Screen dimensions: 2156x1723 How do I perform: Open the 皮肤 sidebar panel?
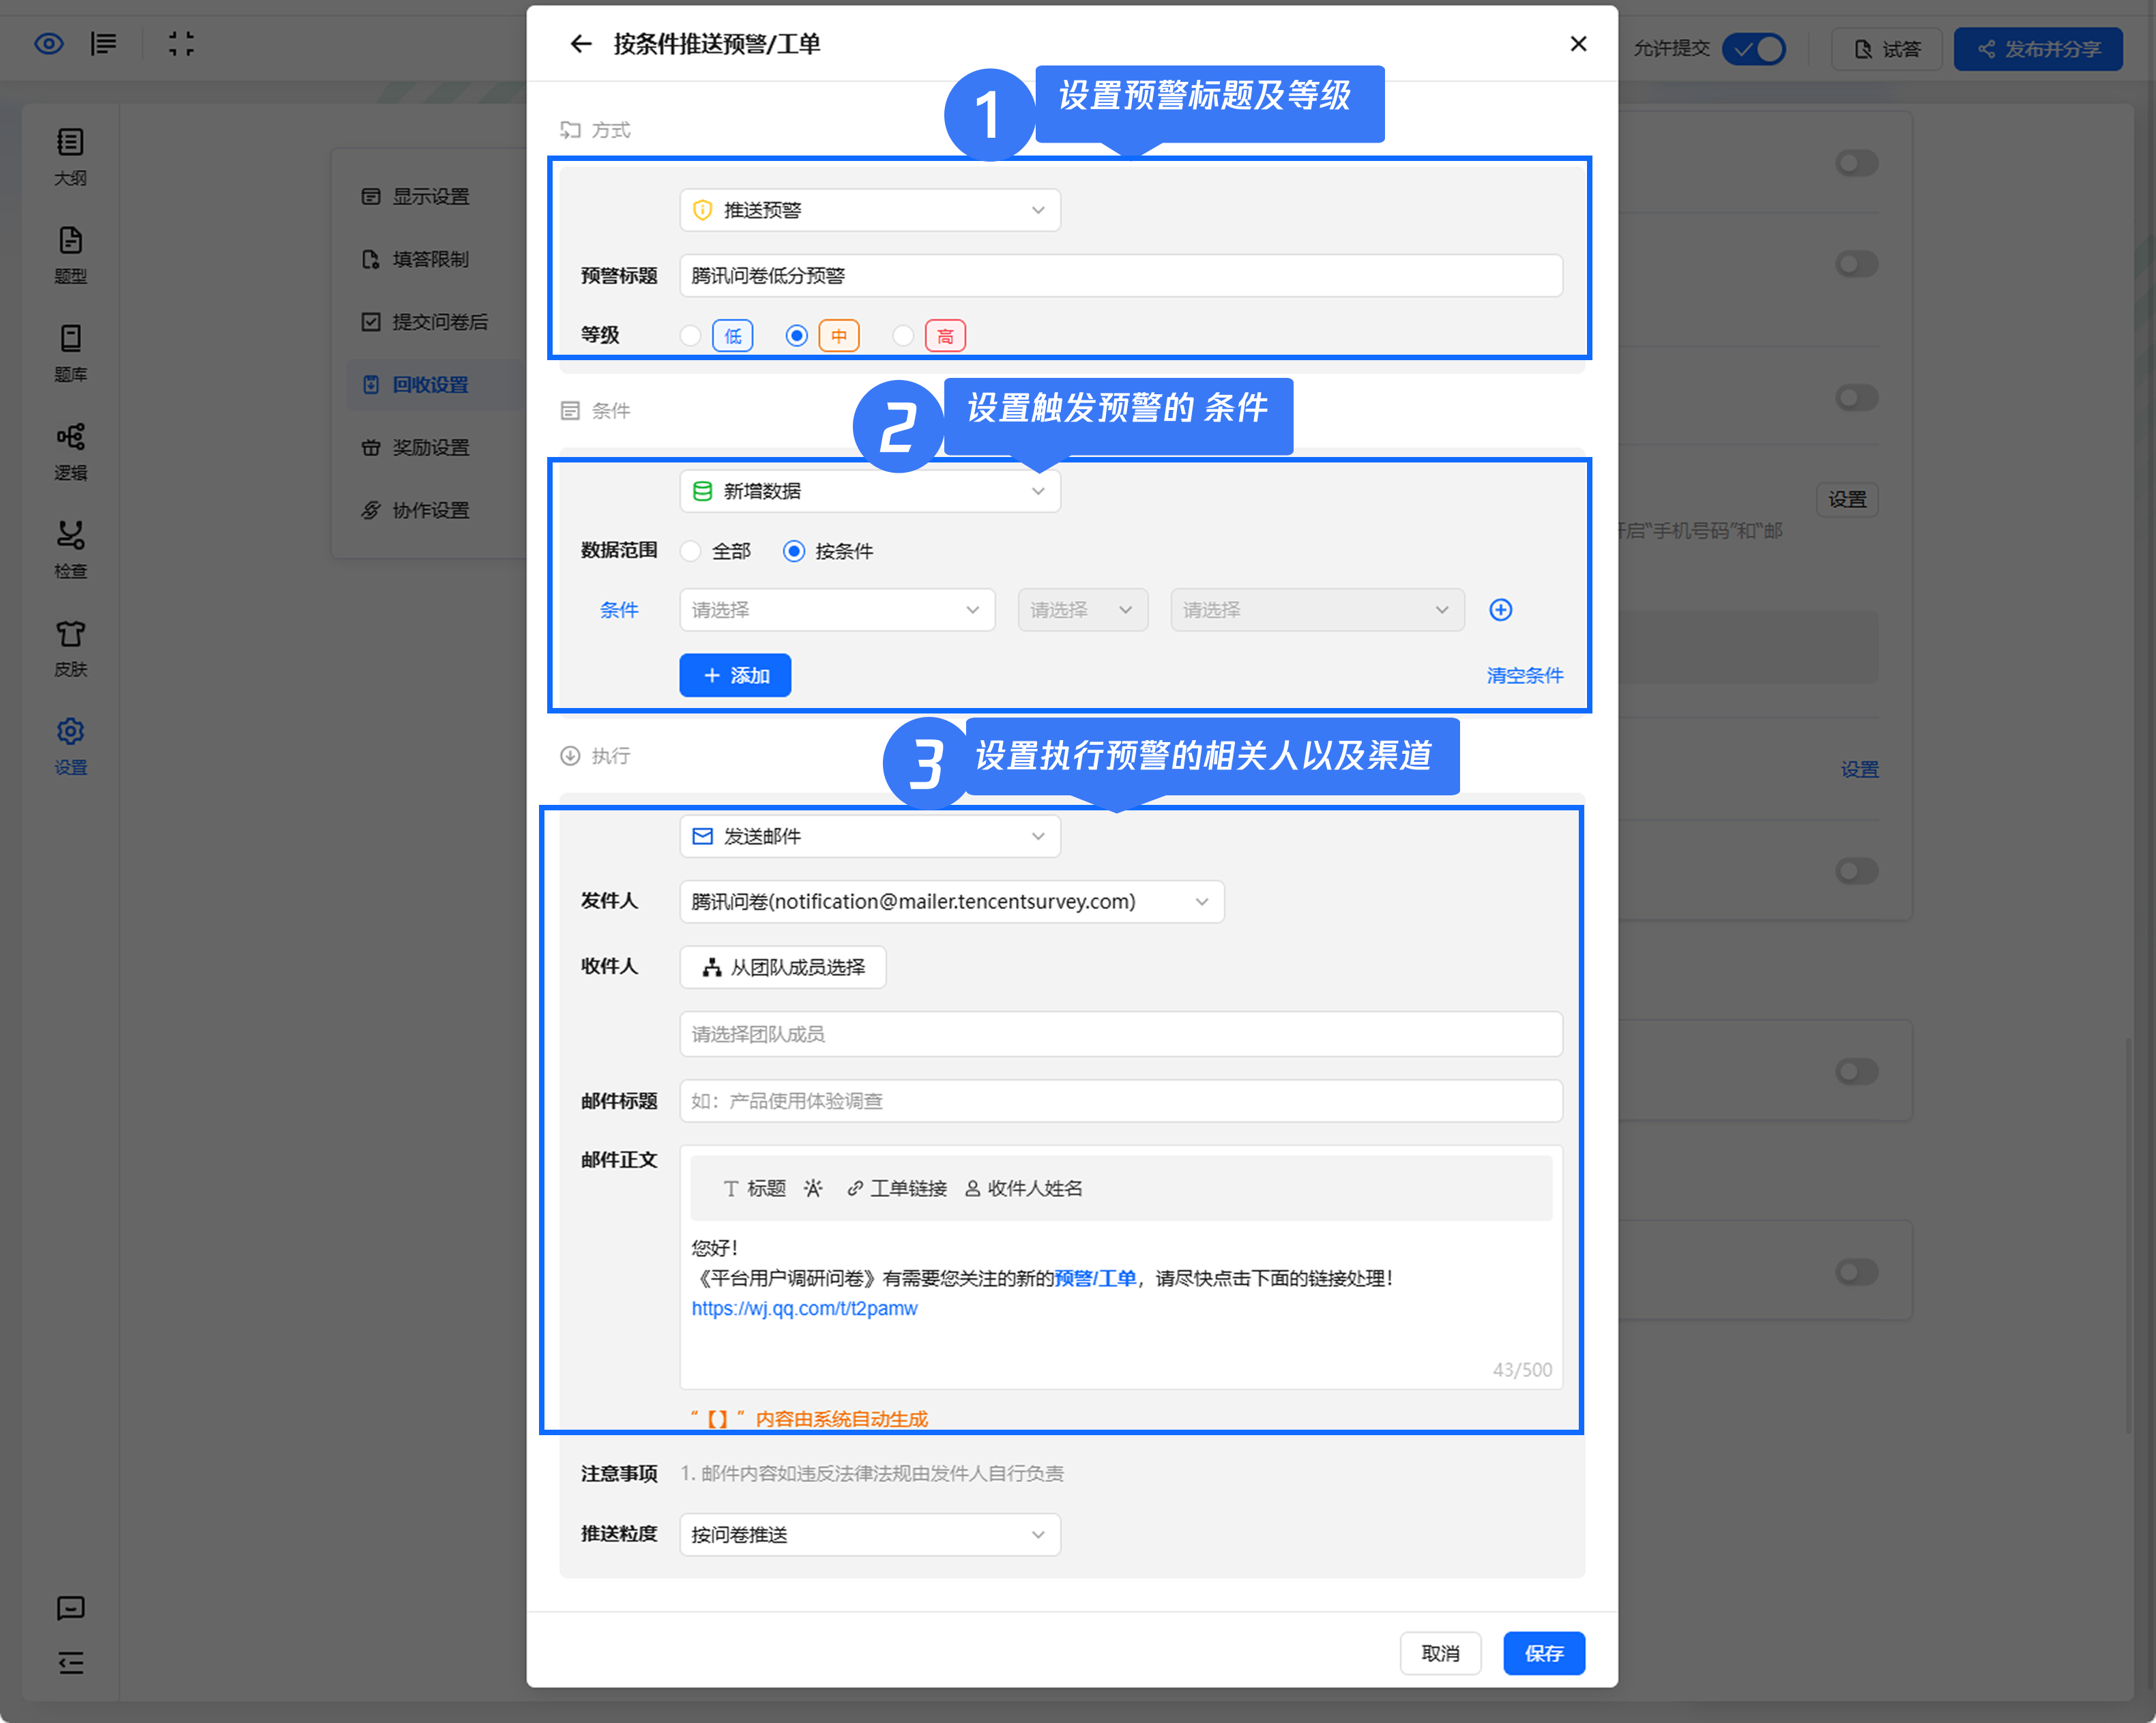pos(70,647)
